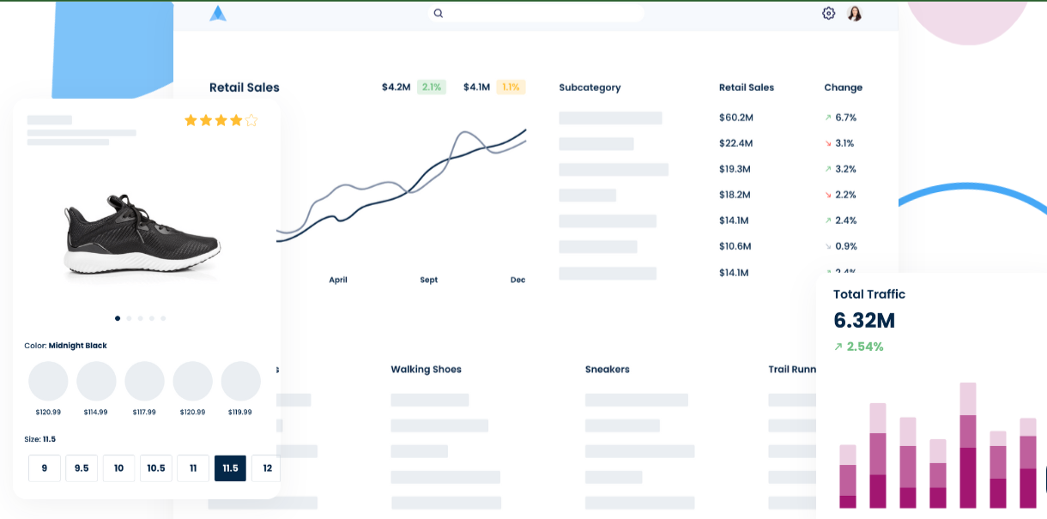The width and height of the screenshot is (1047, 519).
Task: Select the $114.99 color swatch
Action: [96, 381]
